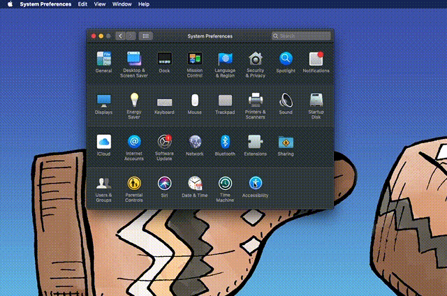The height and width of the screenshot is (296, 447).
Task: Click the back navigation arrow button
Action: pyautogui.click(x=120, y=36)
